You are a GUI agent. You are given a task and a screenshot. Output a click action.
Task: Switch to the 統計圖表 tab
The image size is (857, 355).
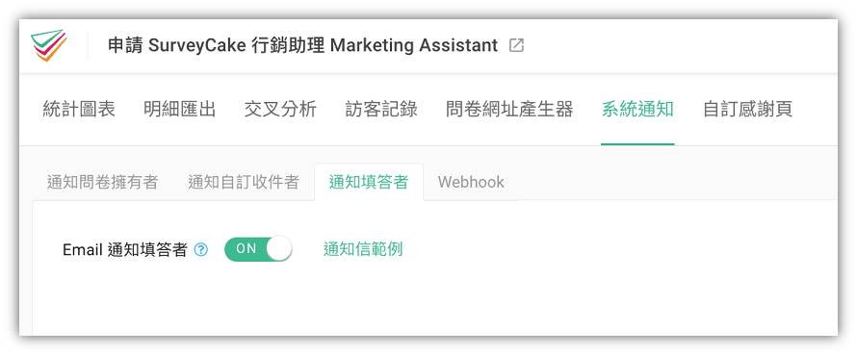[x=79, y=110]
